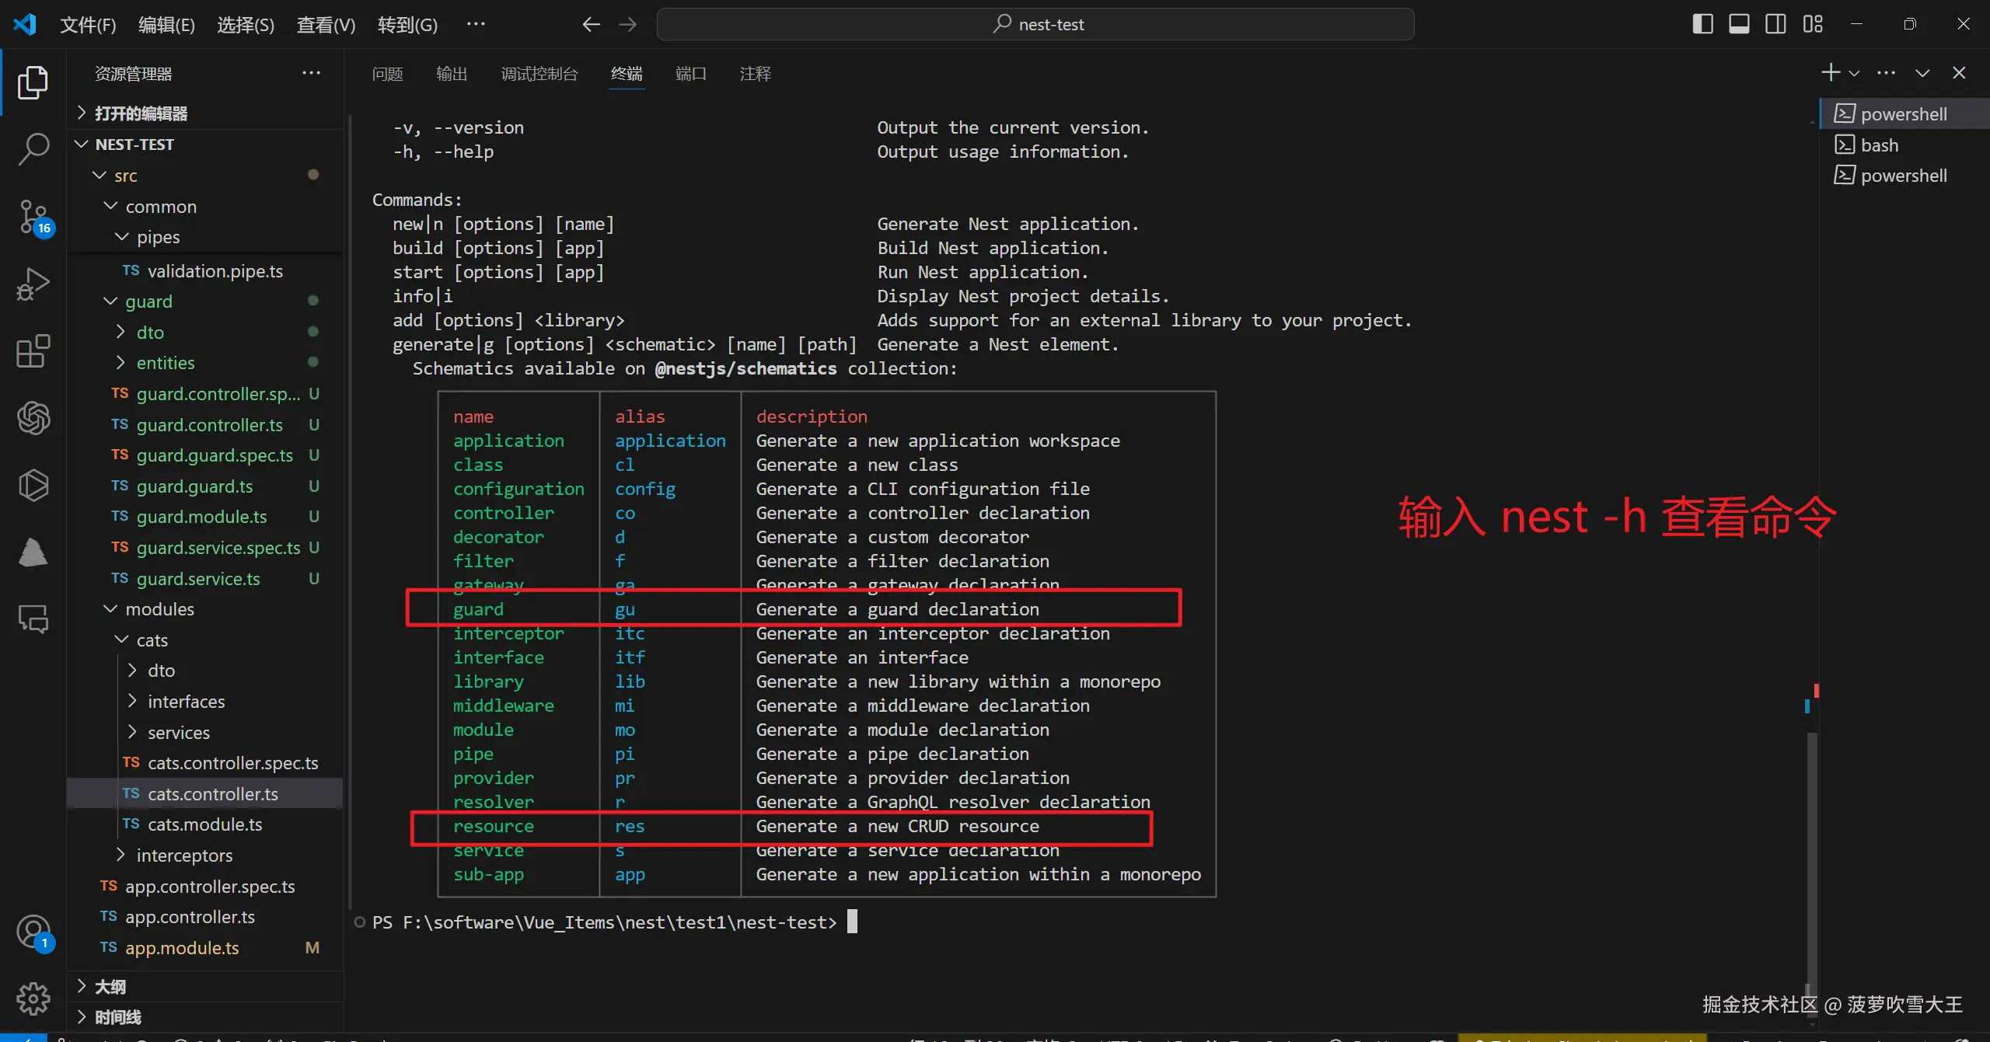The width and height of the screenshot is (1990, 1042).
Task: Expand the interceptors folder
Action: [x=184, y=856]
